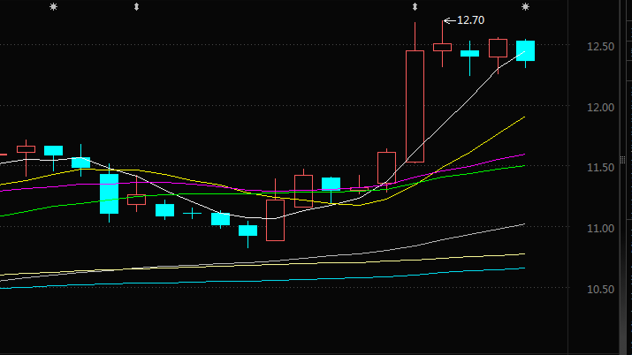Select the cross-shaped cyan doji candlestick

coord(193,213)
